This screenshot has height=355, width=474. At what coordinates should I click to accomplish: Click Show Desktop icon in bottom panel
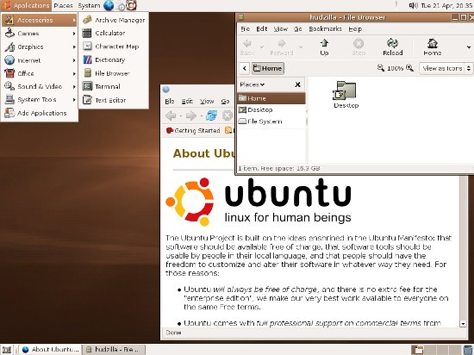point(7,350)
